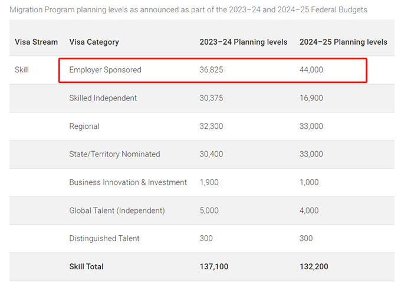The height and width of the screenshot is (284, 401).
Task: Select the State/Territory Nominated cell
Action: coord(114,154)
